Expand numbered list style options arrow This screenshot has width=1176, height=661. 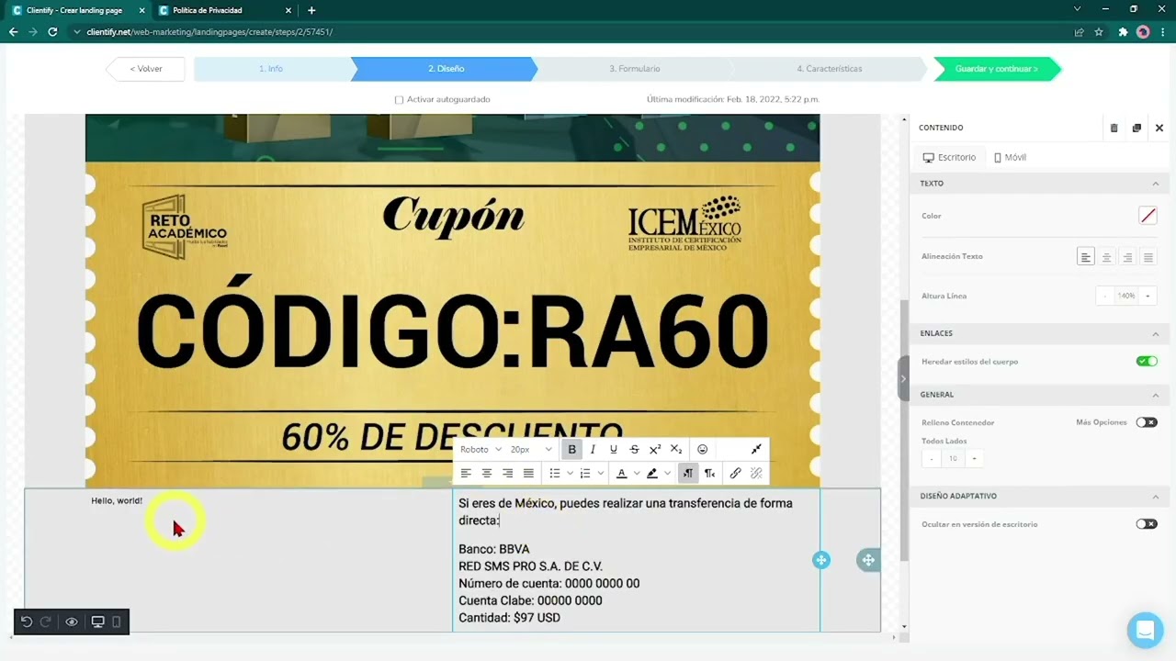pyautogui.click(x=601, y=474)
